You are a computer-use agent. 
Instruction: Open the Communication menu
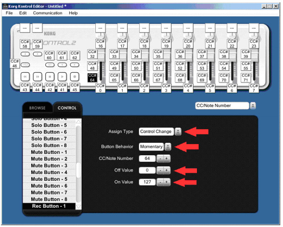click(x=48, y=13)
